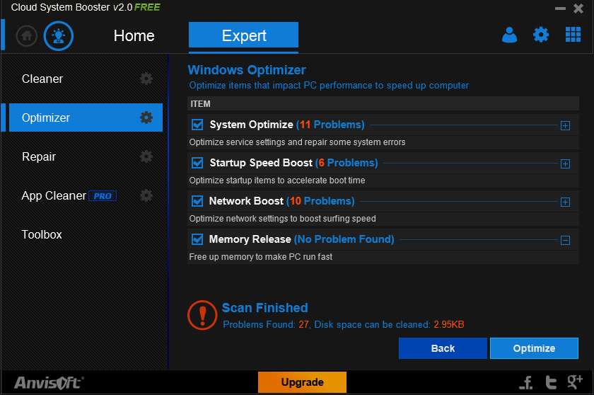Click the Back button
The height and width of the screenshot is (395, 594).
pos(443,348)
